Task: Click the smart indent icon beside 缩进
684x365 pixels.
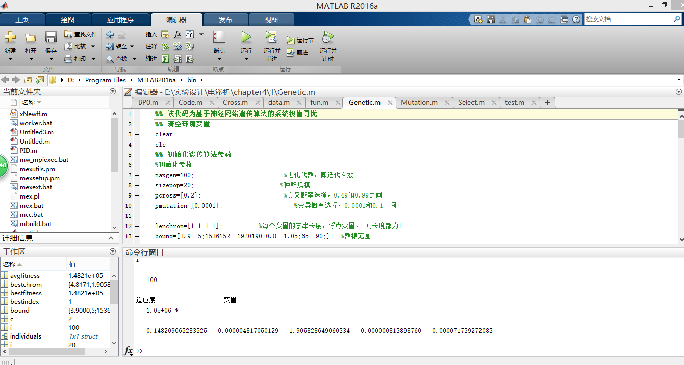Action: coord(165,59)
